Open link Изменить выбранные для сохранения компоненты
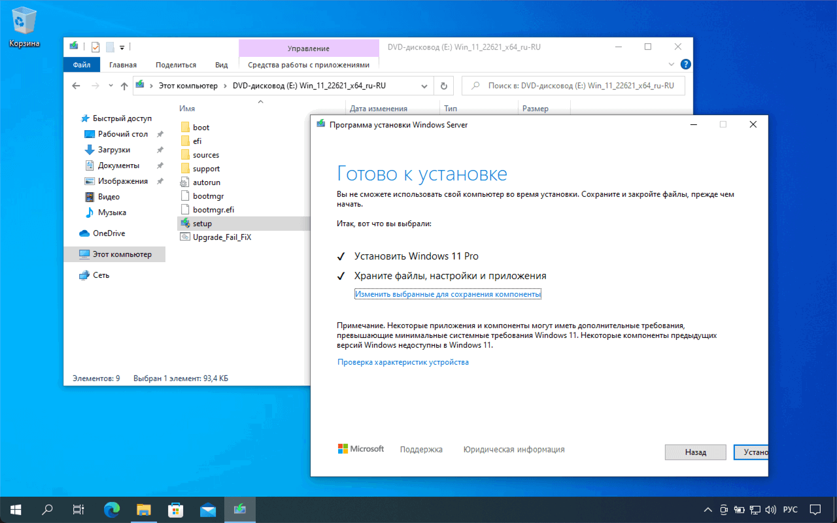This screenshot has height=523, width=837. 448,294
